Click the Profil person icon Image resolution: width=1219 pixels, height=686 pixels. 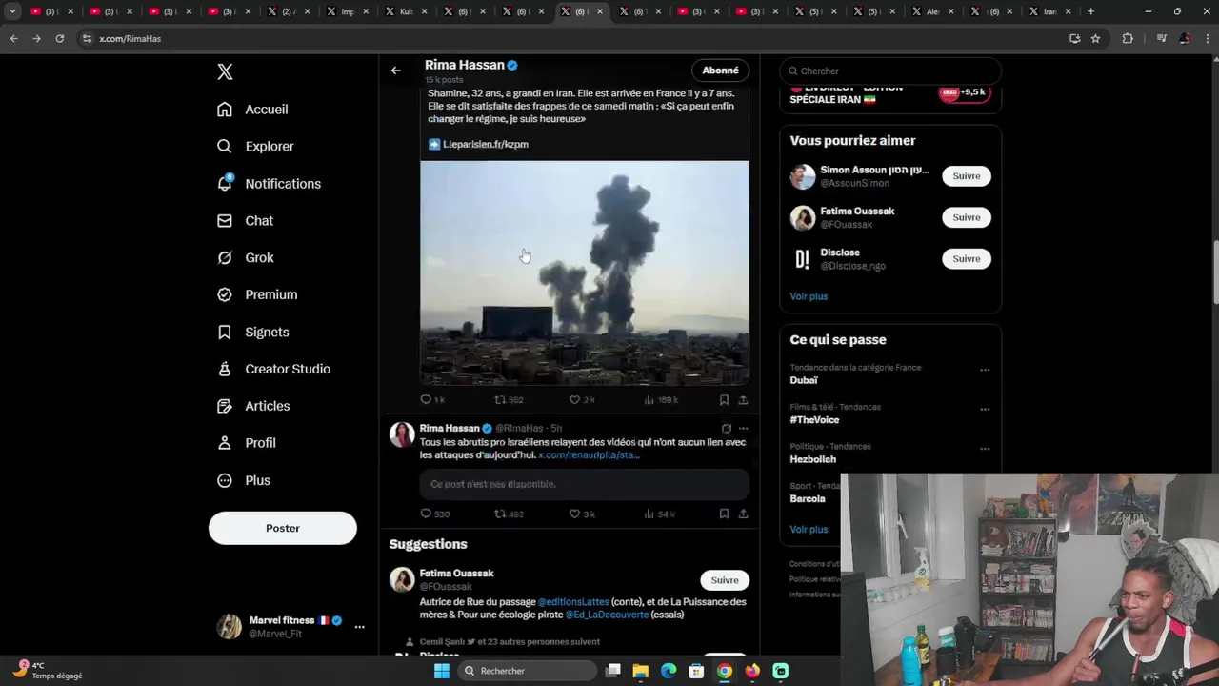click(x=225, y=443)
